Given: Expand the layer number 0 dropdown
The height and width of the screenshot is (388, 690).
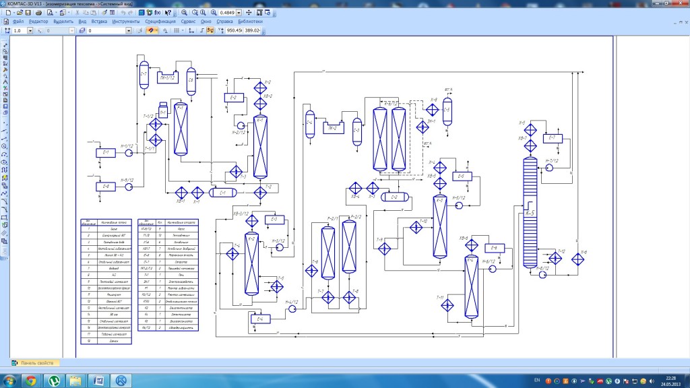Looking at the screenshot, I should click(x=129, y=30).
